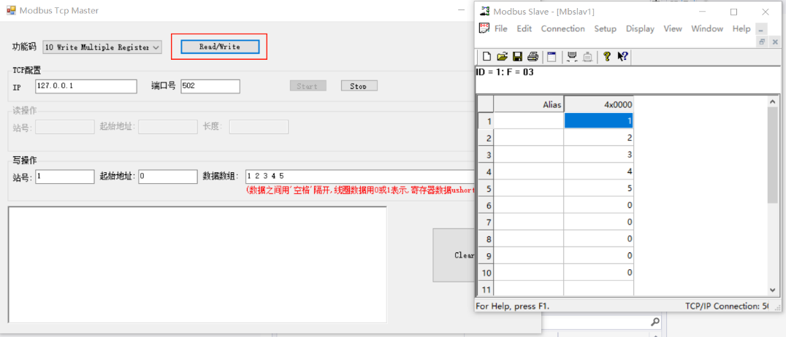Activate the context help arrow icon

622,57
